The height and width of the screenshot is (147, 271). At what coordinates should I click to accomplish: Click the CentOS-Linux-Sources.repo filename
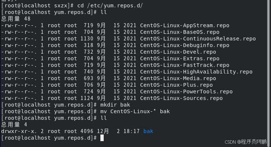[x=181, y=98]
